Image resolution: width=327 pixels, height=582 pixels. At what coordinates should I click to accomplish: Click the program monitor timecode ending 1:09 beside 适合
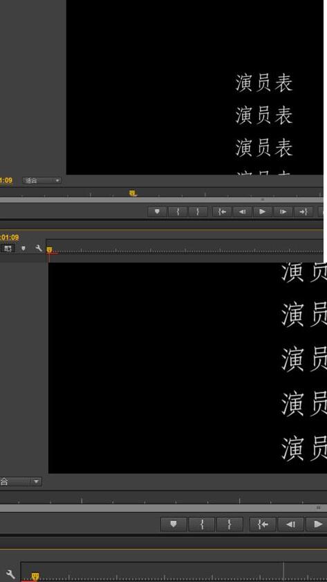tap(6, 180)
